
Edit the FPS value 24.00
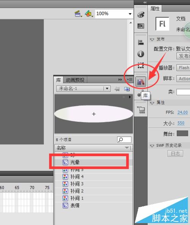(x=182, y=112)
